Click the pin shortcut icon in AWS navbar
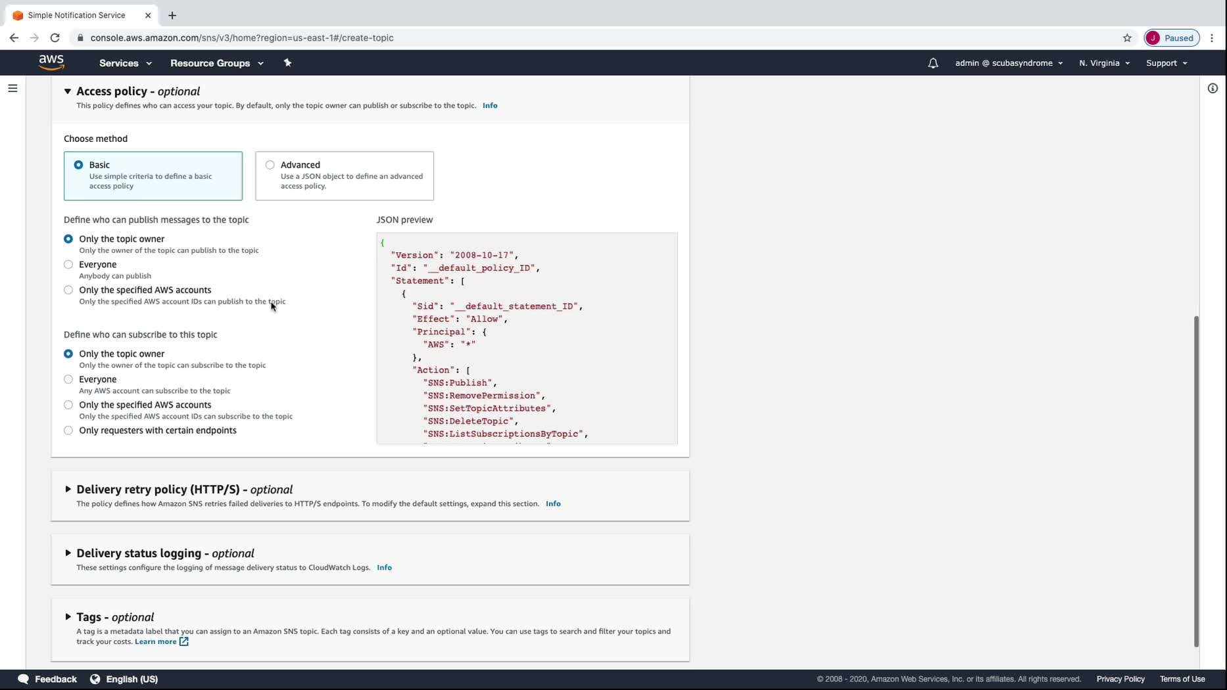The width and height of the screenshot is (1227, 690). click(287, 63)
